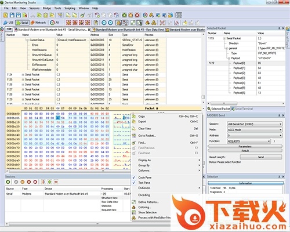Screen dimensions: 290x232
Task: Toggle the highlighted lock icon button in second toolbar
Action: (118, 23)
